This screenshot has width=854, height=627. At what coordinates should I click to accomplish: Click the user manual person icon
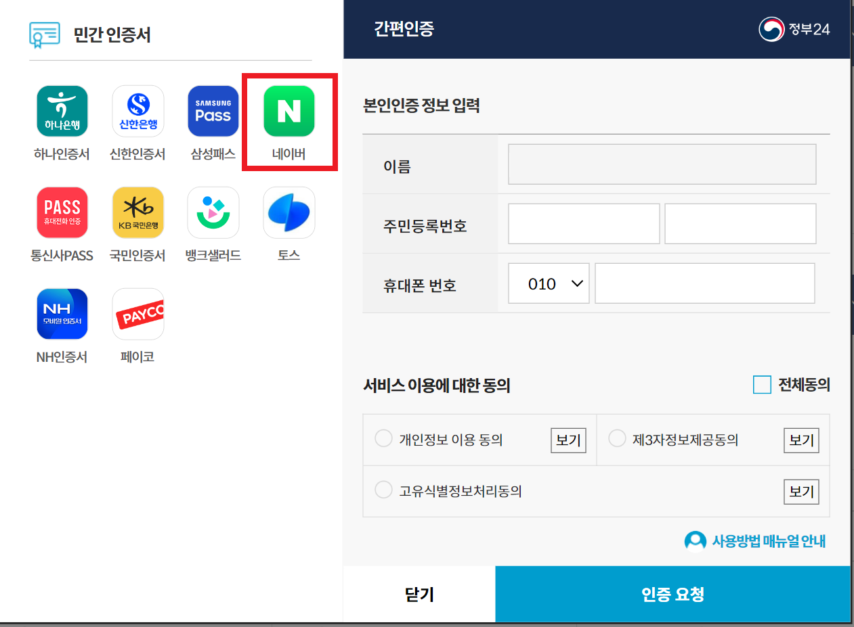pos(695,541)
